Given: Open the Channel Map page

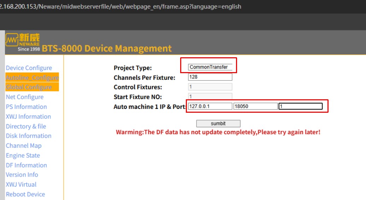Looking at the screenshot, I should pyautogui.click(x=24, y=146).
